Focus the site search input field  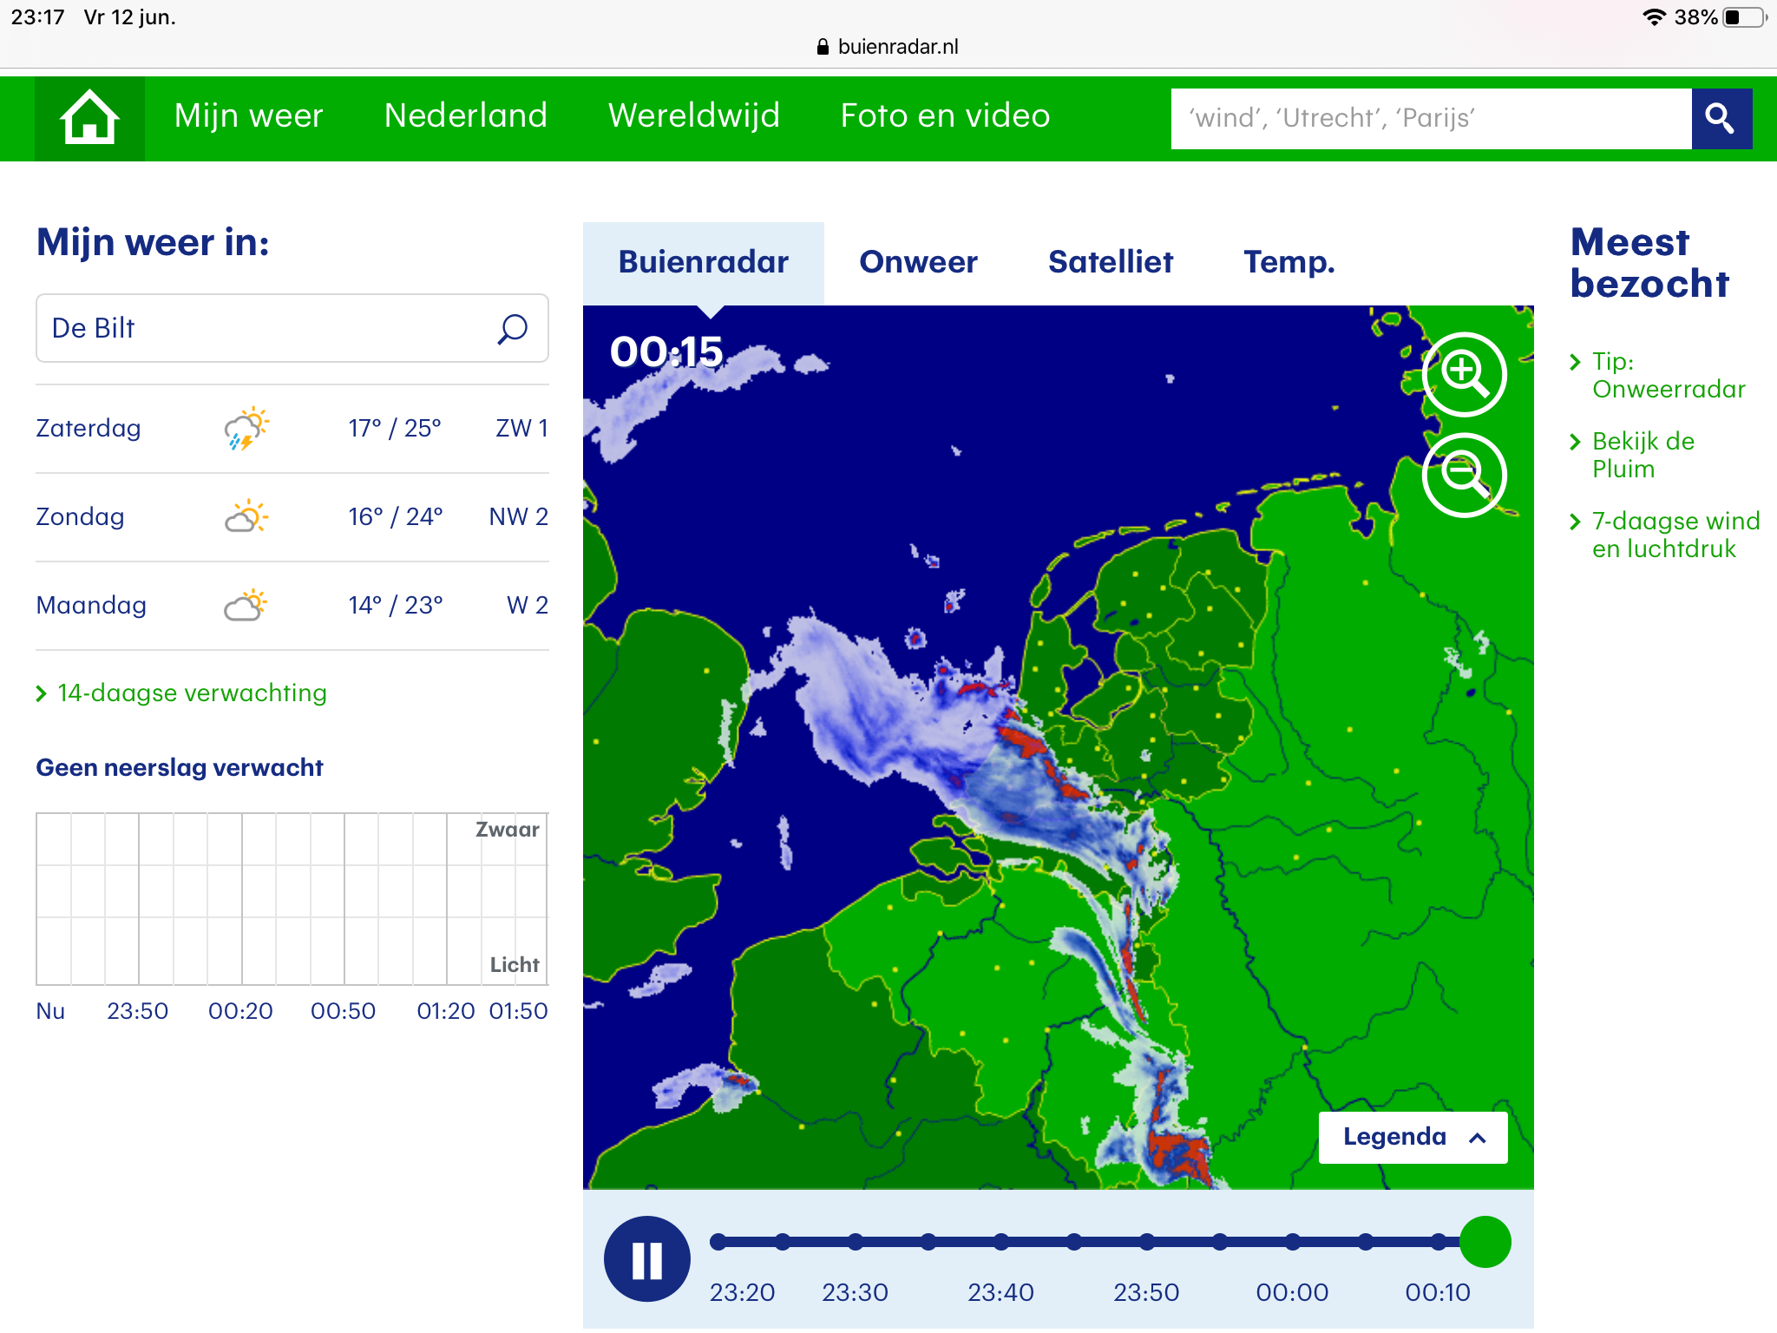click(x=1432, y=118)
